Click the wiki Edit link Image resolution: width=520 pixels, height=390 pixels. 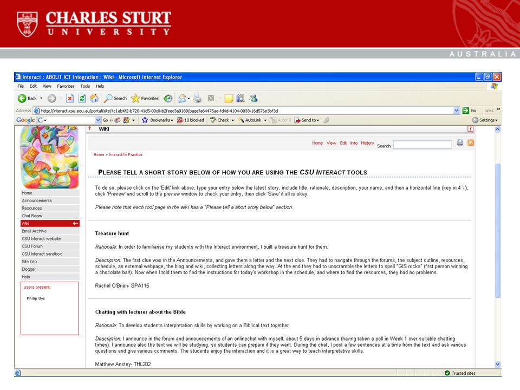tap(343, 143)
